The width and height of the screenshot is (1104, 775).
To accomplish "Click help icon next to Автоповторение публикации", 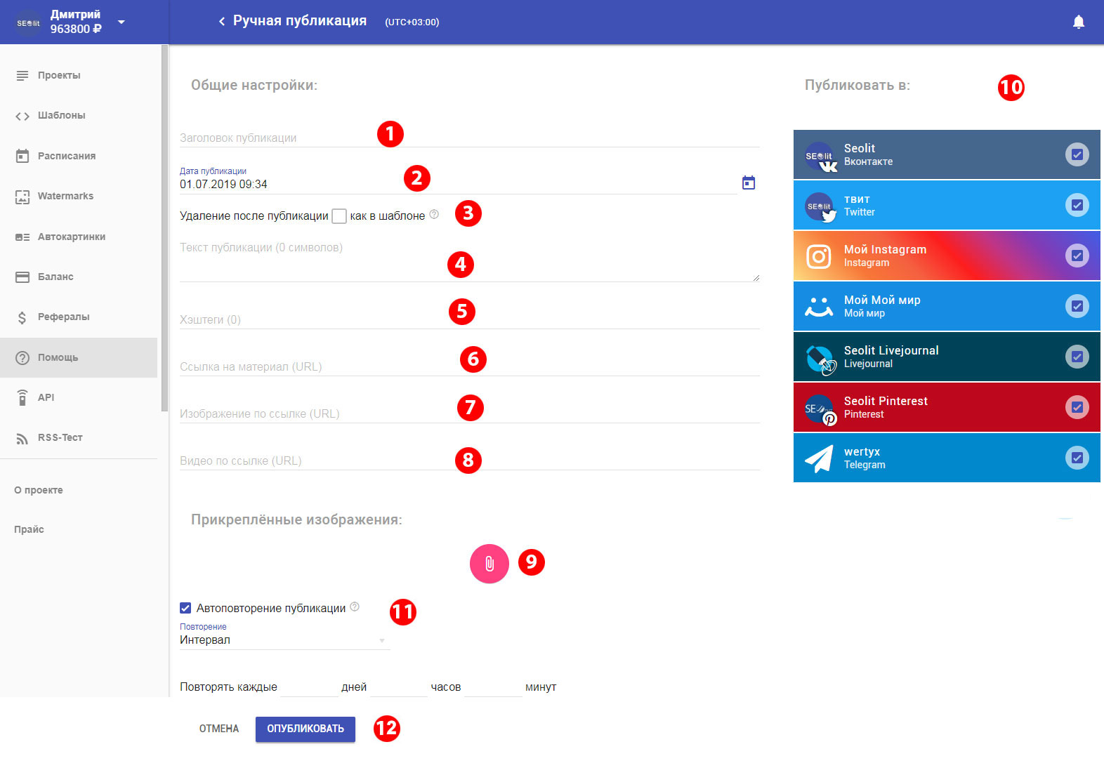I will 355,607.
